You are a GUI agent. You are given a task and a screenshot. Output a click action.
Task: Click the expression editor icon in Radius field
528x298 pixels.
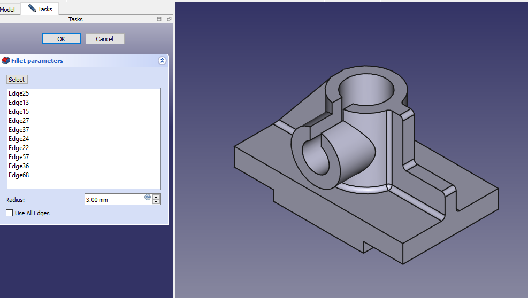[x=148, y=197]
